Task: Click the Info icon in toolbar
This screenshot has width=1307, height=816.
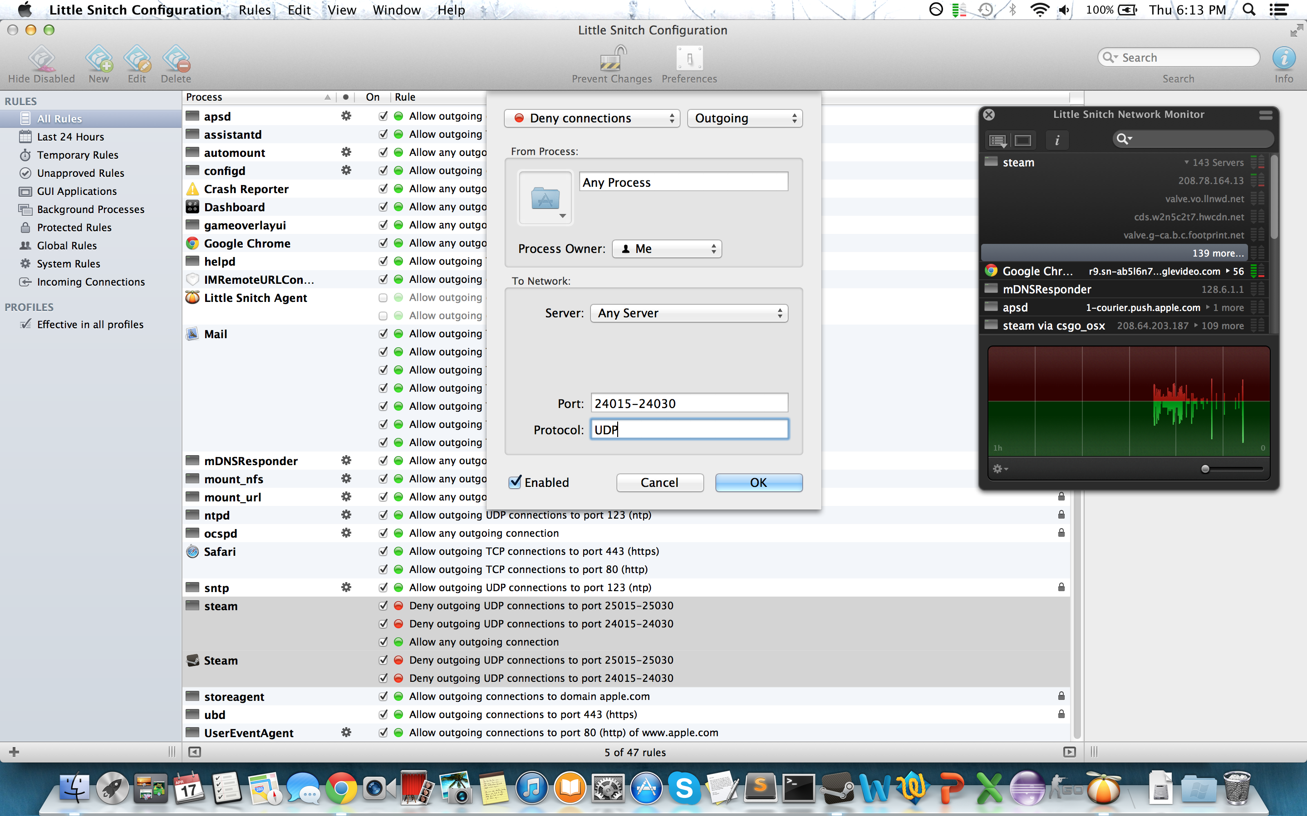Action: (x=1283, y=58)
